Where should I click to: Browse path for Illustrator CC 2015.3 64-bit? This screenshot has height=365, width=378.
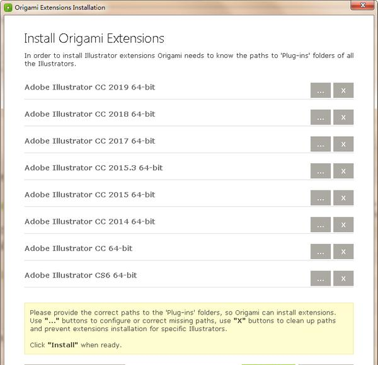point(321,171)
